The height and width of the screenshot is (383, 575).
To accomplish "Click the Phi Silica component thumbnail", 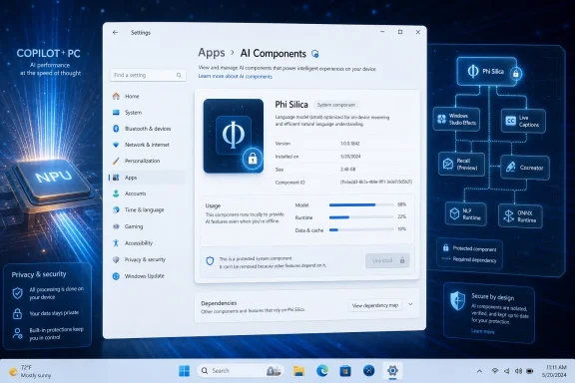I will [234, 136].
